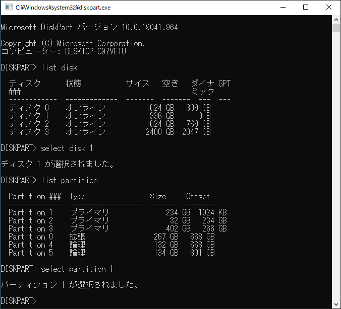
Task: Click the 32 GB partition size
Action: (x=180, y=220)
